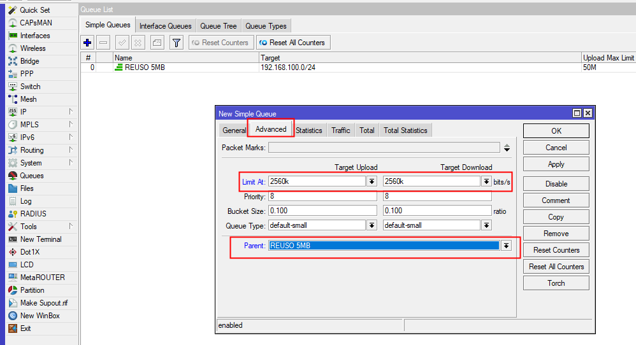Click the Comment note icon in toolbar
636x345 pixels.
point(157,43)
